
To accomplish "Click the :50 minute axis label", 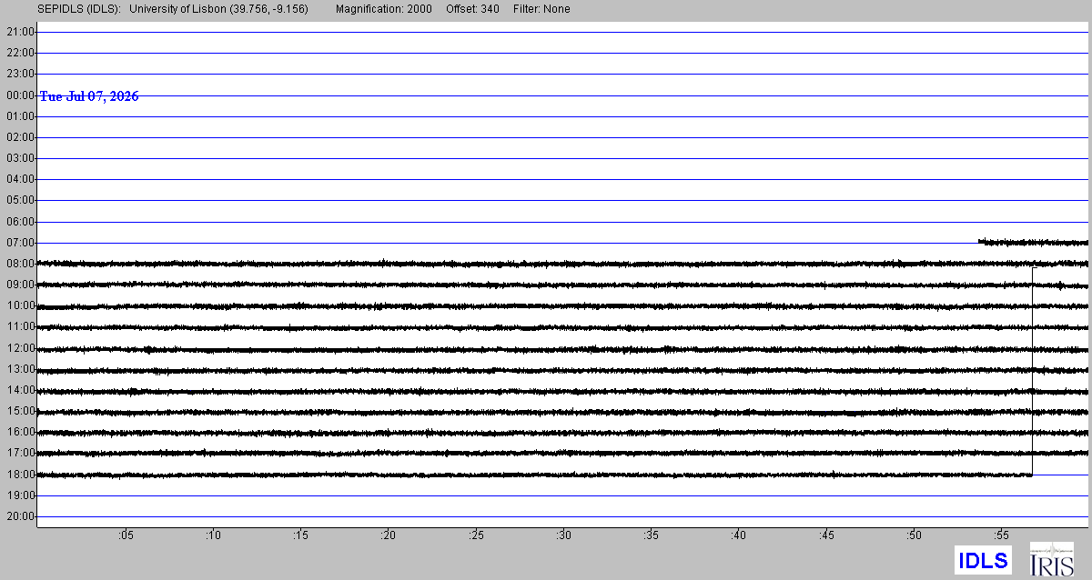I will point(915,535).
